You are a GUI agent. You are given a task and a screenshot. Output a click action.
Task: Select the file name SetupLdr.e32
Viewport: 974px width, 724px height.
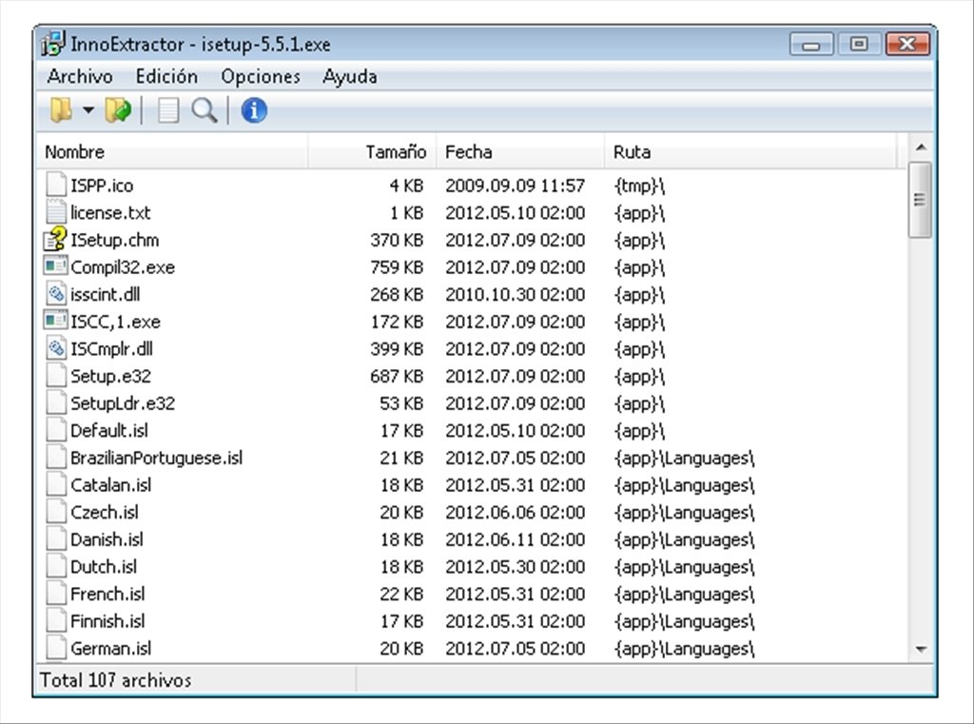(x=123, y=403)
